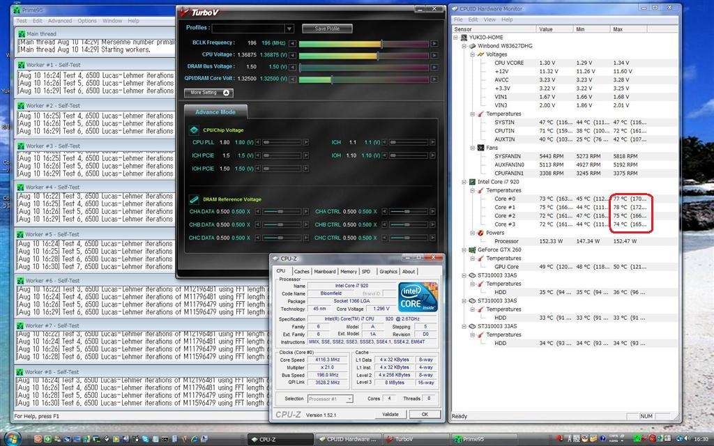Click the Intel Core i7 logo in CPU-Z
This screenshot has height=446, width=714.
pyautogui.click(x=418, y=297)
